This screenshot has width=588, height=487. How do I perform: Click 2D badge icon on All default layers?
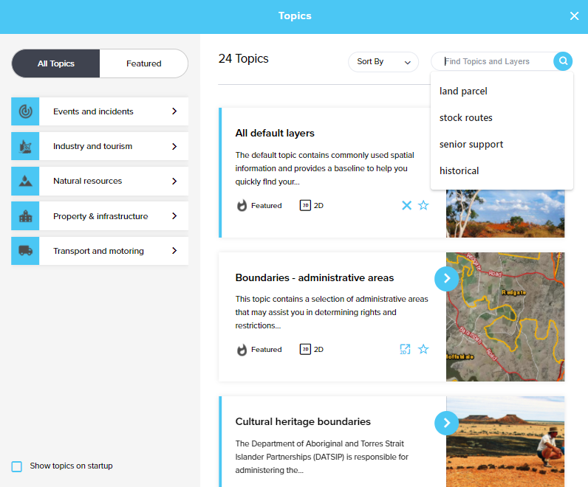click(x=305, y=205)
